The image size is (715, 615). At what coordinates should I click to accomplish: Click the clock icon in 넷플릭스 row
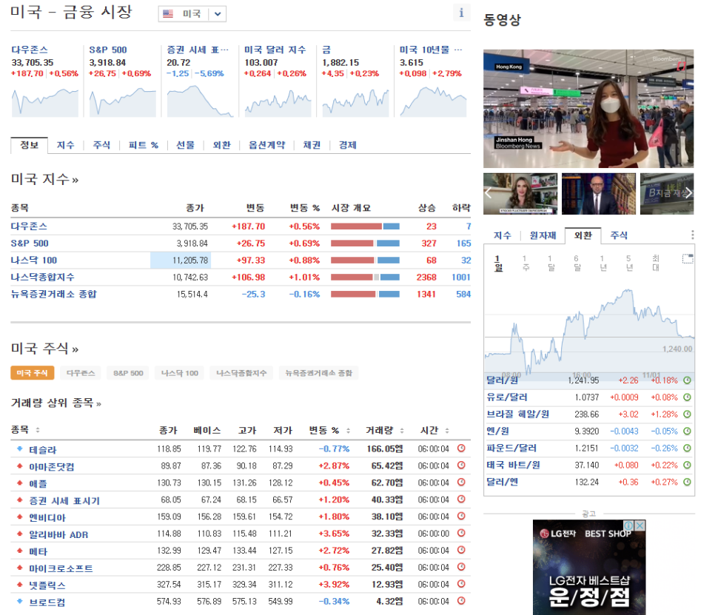(x=461, y=584)
